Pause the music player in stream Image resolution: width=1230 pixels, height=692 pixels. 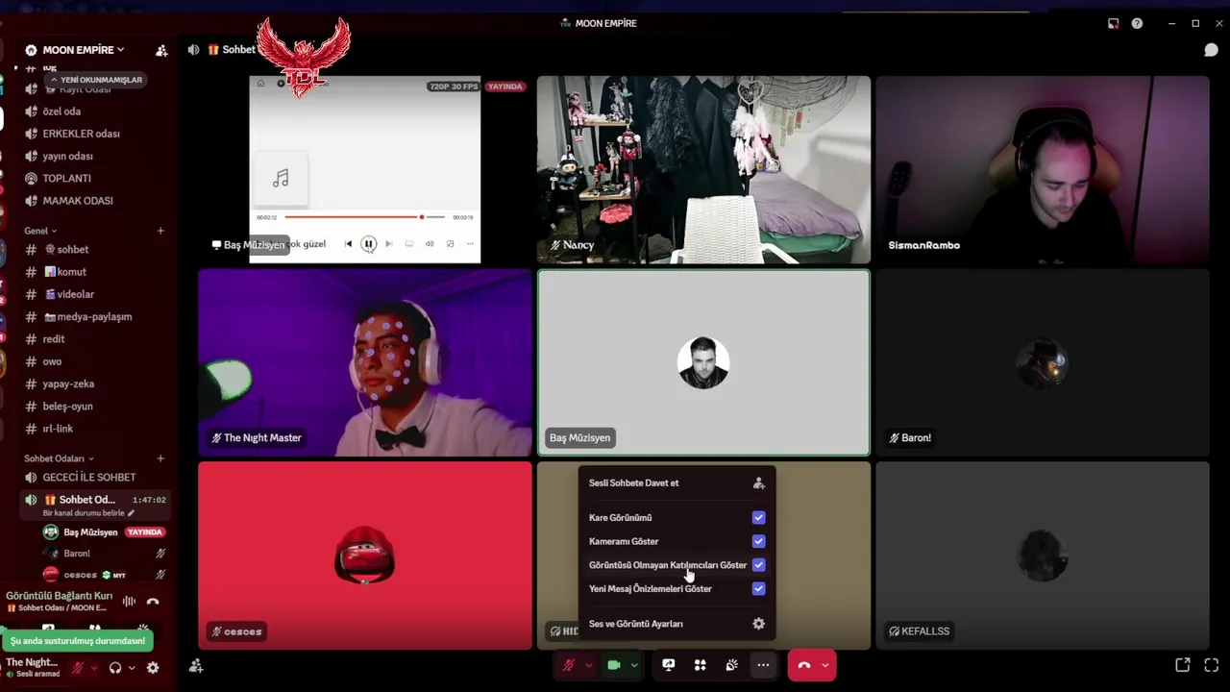coord(368,244)
